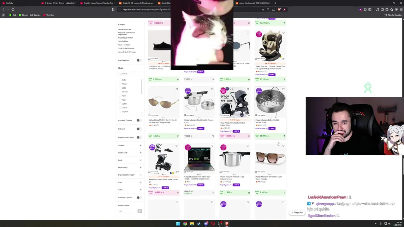Open Chrome from the taskbar
Screen dimensions: 404x227
[185, 224]
